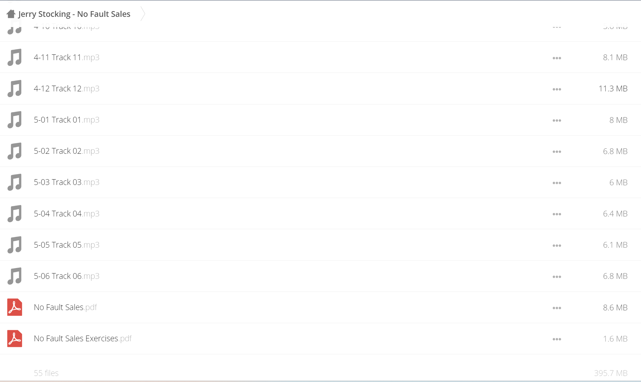This screenshot has height=382, width=641.
Task: Click music note icon for 4-12 Track 12
Action: click(x=15, y=88)
